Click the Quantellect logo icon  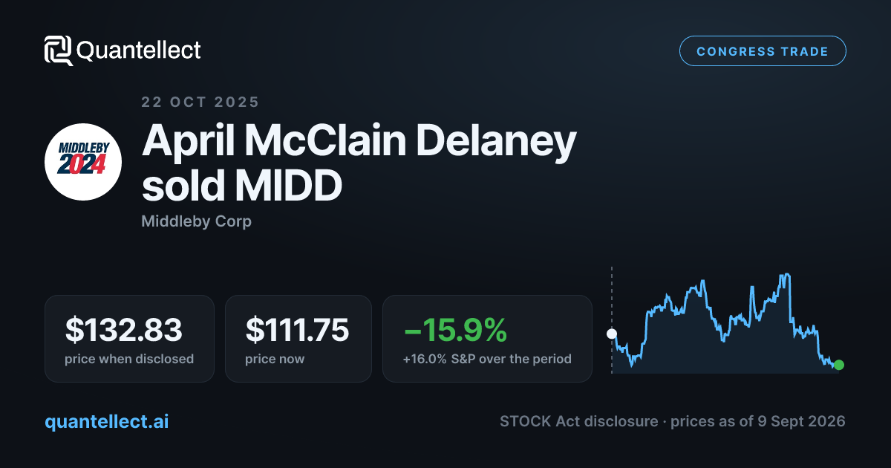click(x=59, y=51)
